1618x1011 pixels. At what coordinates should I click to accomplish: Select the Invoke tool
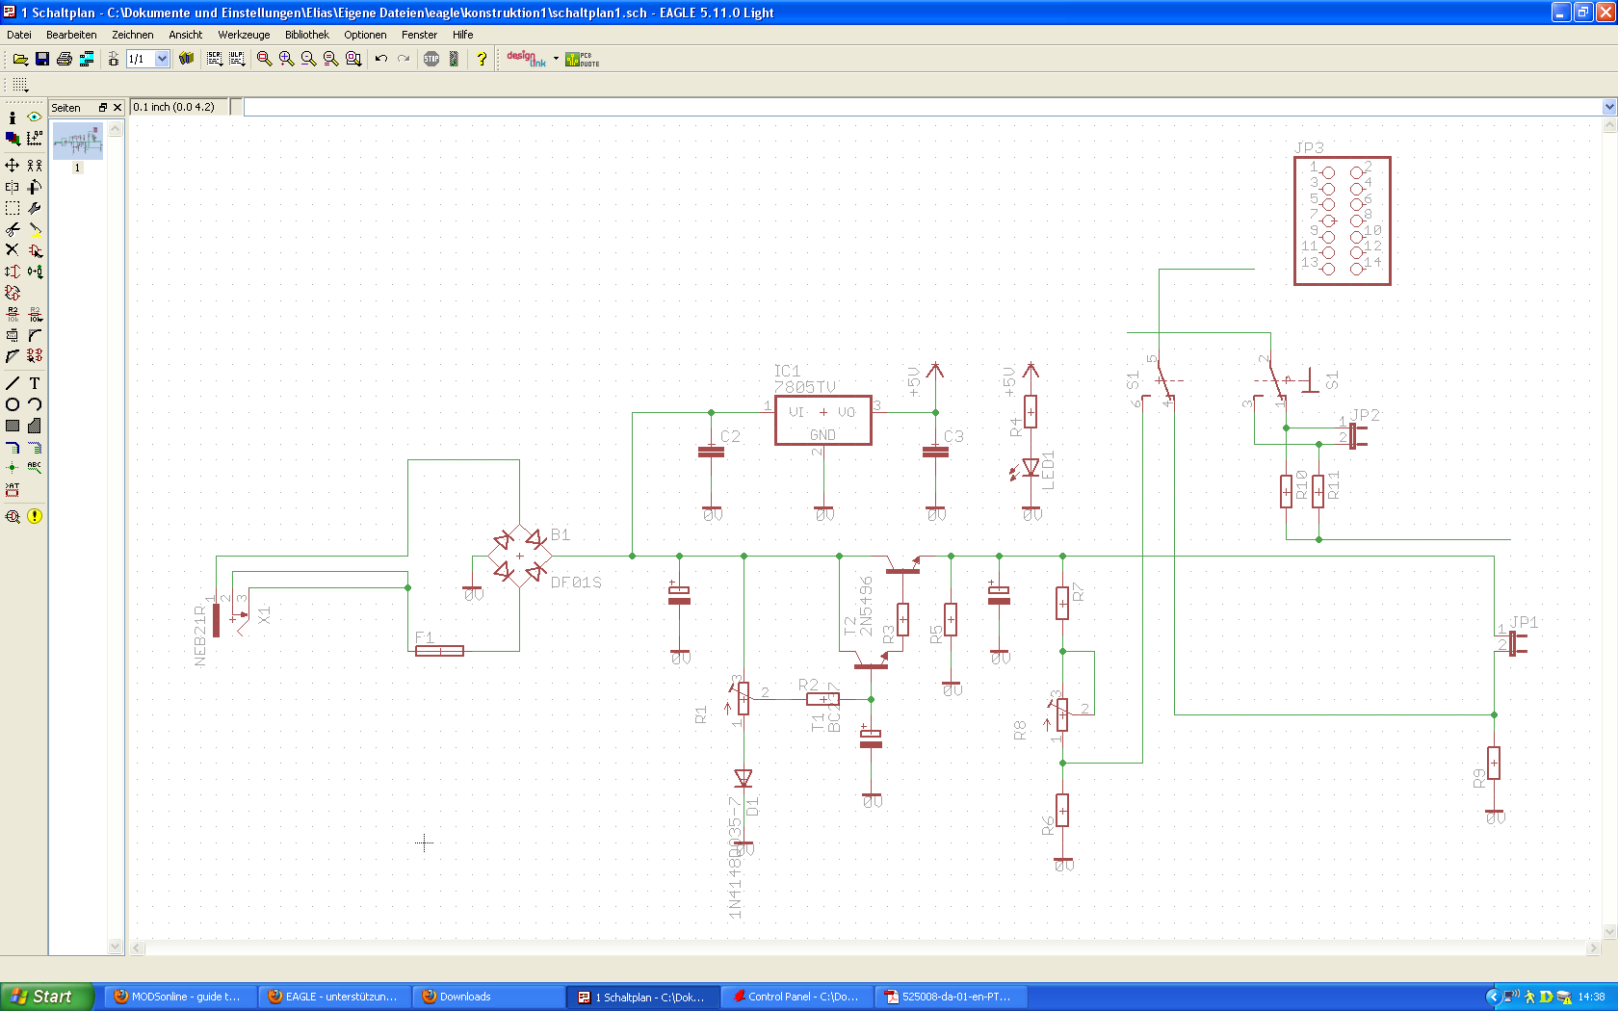[35, 356]
